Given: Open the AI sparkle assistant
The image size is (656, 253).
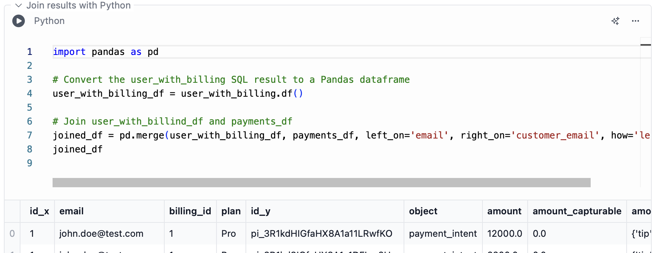Looking at the screenshot, I should coord(615,21).
